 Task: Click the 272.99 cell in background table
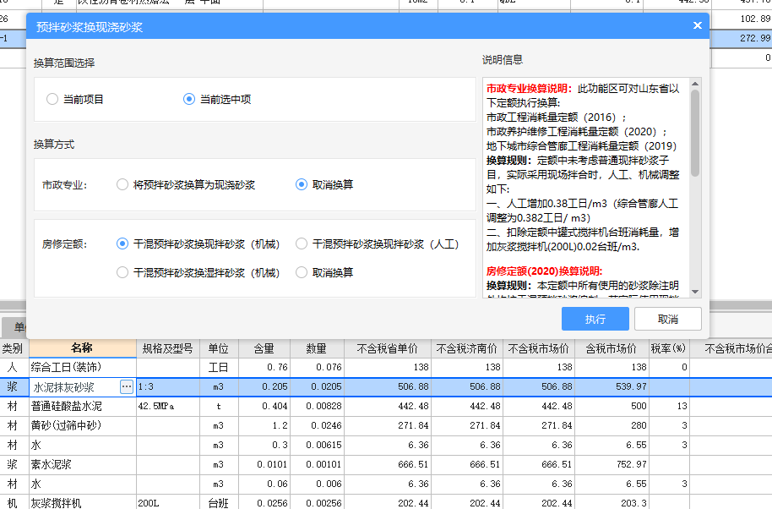(742, 38)
